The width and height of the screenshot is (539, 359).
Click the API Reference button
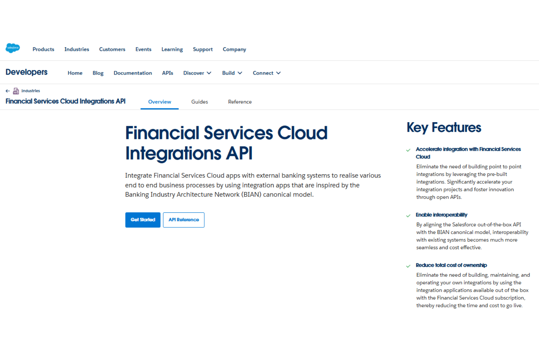pos(184,220)
